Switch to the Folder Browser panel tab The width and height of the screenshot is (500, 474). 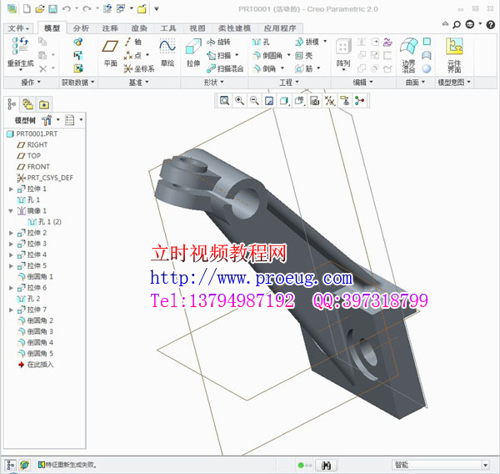point(27,104)
